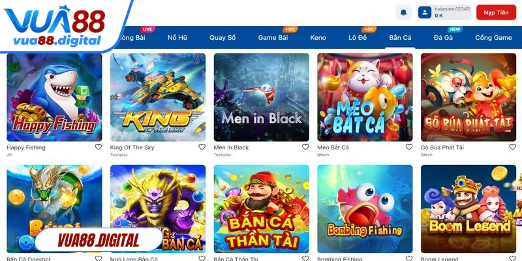Screen dimensions: 522x261
Task: Select the Game Bài menu item
Action: (x=273, y=38)
